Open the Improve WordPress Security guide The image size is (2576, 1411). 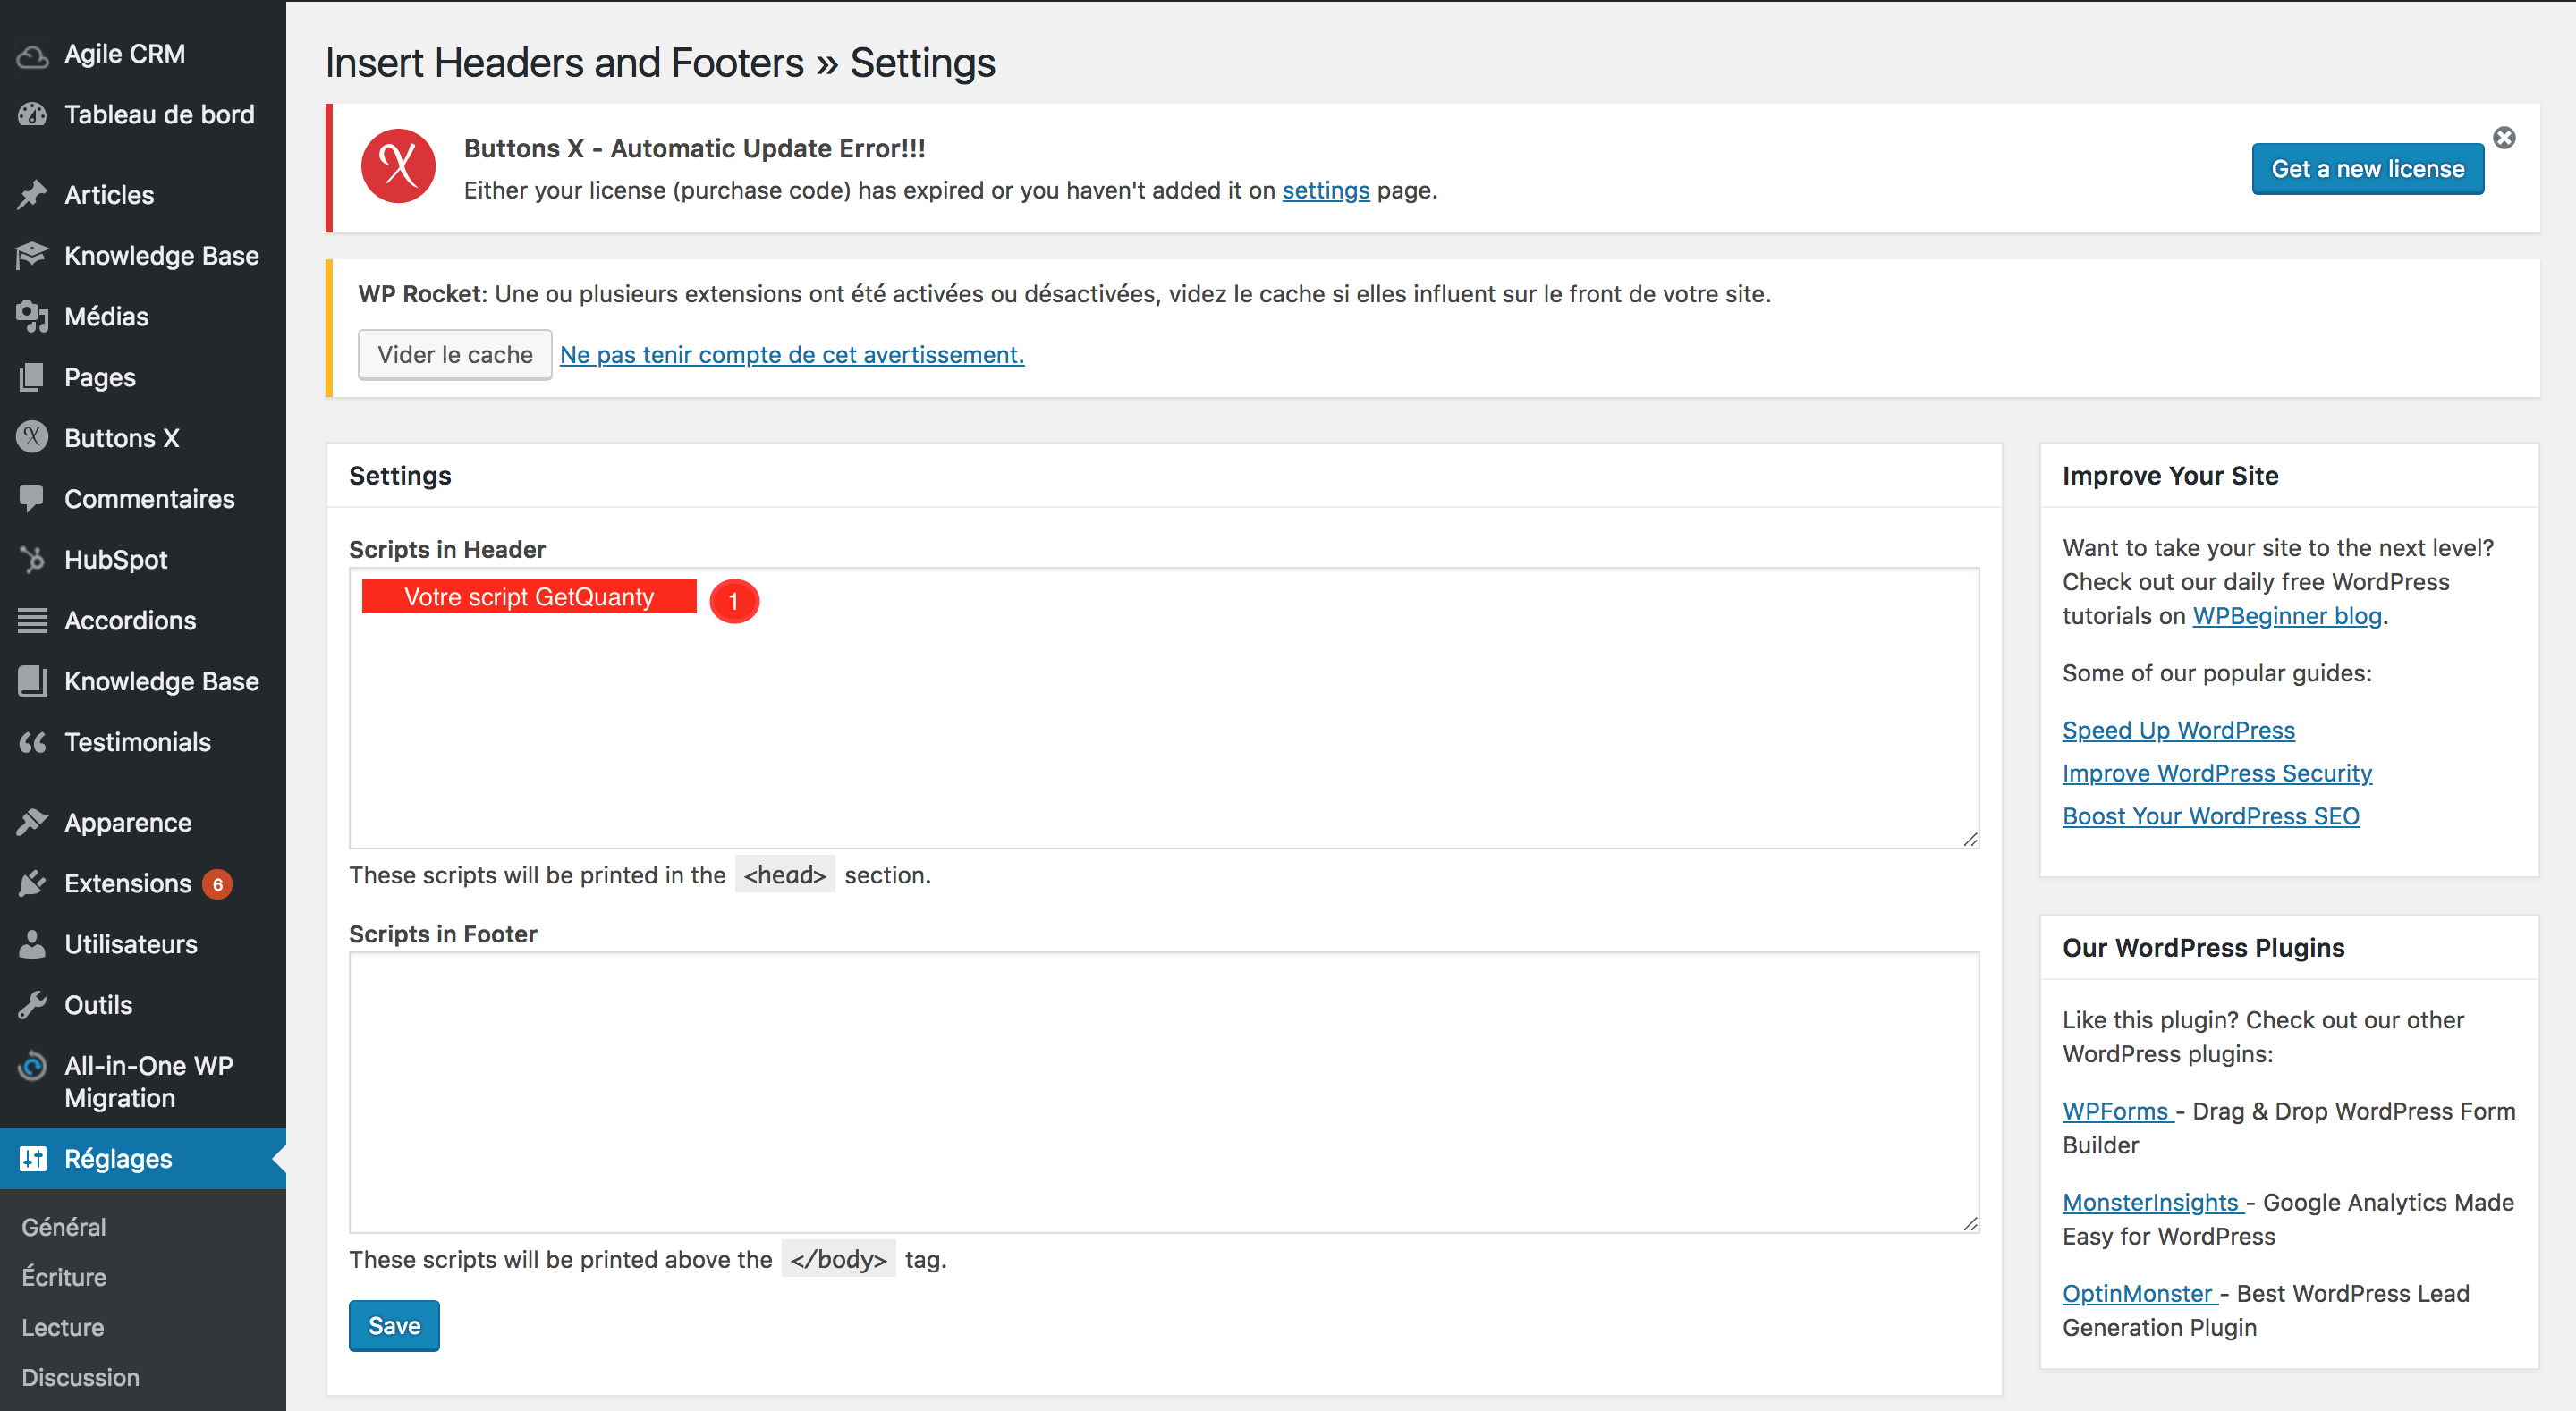pos(2218,773)
